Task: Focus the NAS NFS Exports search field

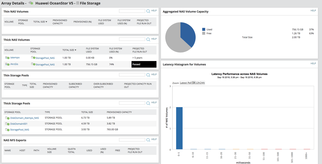Action: [x=132, y=140]
